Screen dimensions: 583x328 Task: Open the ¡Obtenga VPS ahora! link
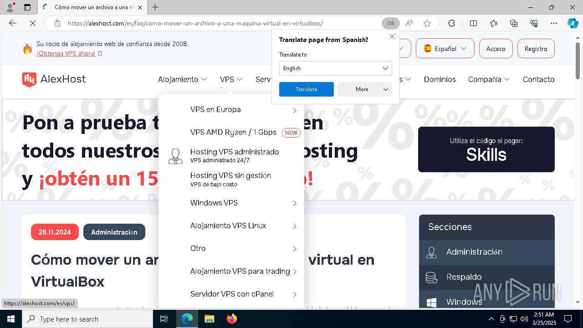(66, 53)
